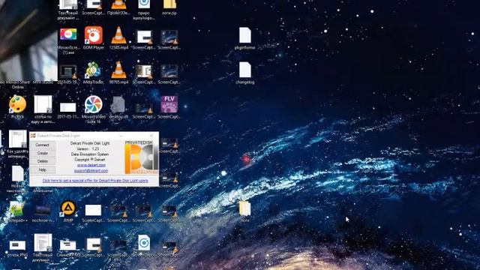
Task: Select the "статья по" document icon
Action: tap(43, 109)
